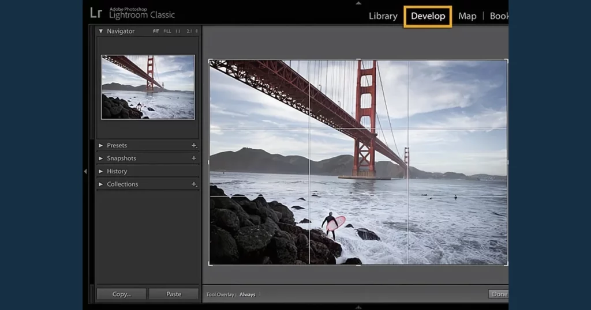Image resolution: width=591 pixels, height=310 pixels.
Task: Open the Navigator zoom ratio dropdown arrows
Action: pos(196,31)
